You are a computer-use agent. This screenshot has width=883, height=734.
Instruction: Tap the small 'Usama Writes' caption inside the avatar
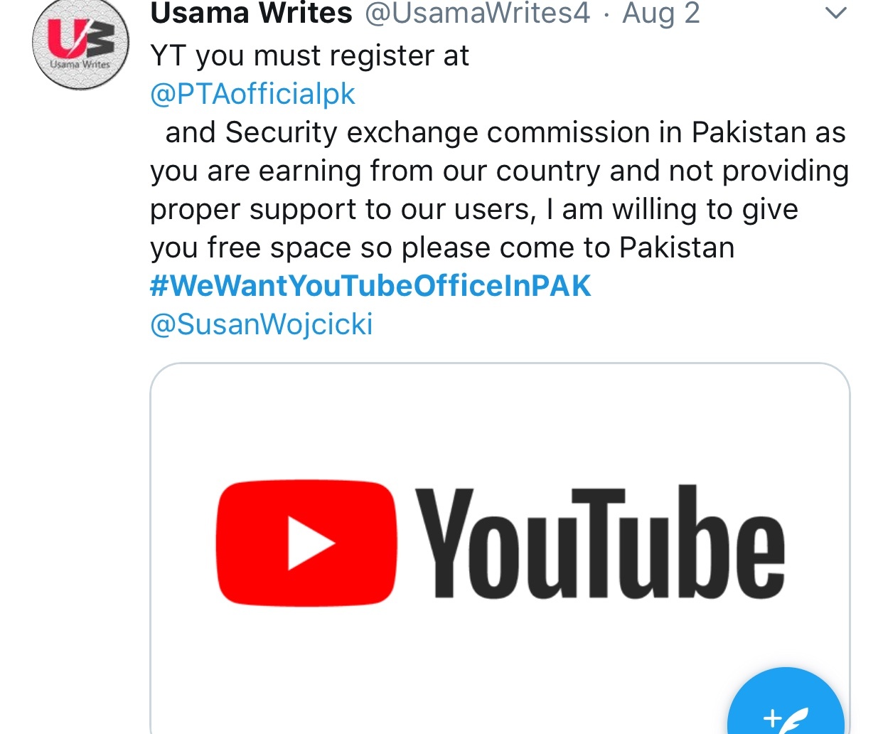(x=80, y=64)
